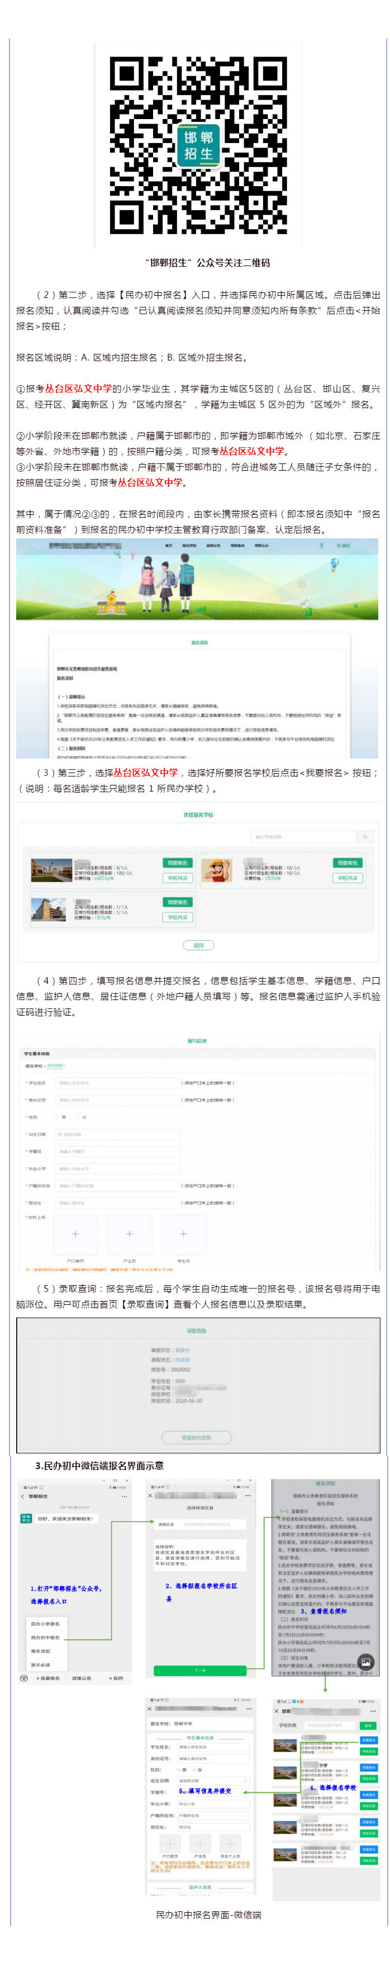The height and width of the screenshot is (1961, 390).
Task: Click the 邯郸招生 QR code image
Action: click(198, 145)
